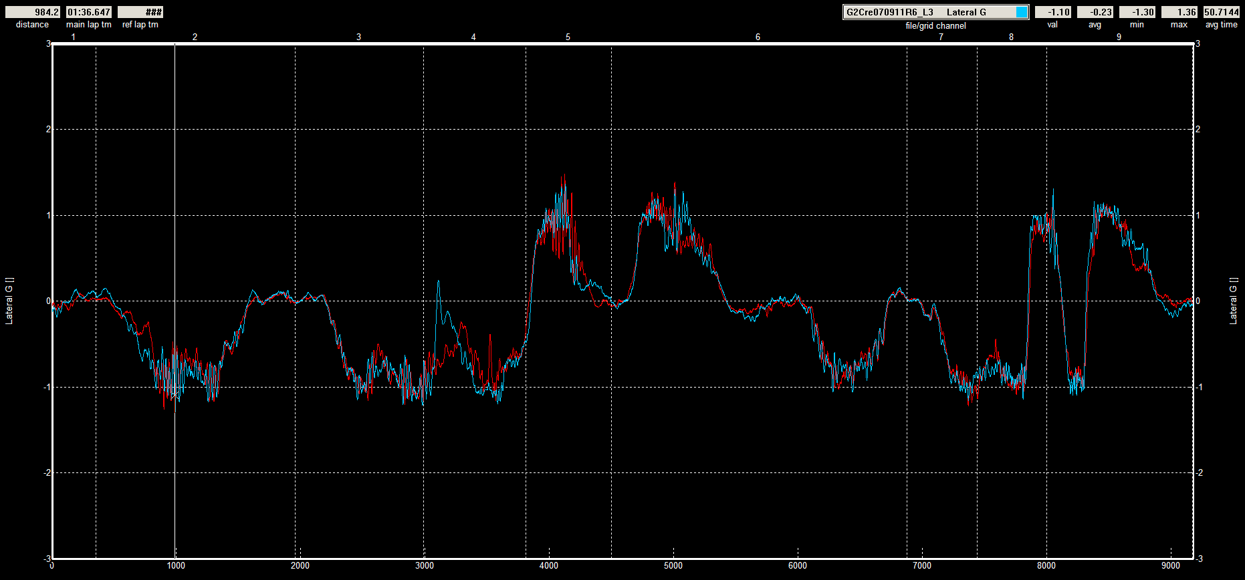Screen dimensions: 1245x580
Task: Click track segment marker 8
Action: pyautogui.click(x=1012, y=37)
